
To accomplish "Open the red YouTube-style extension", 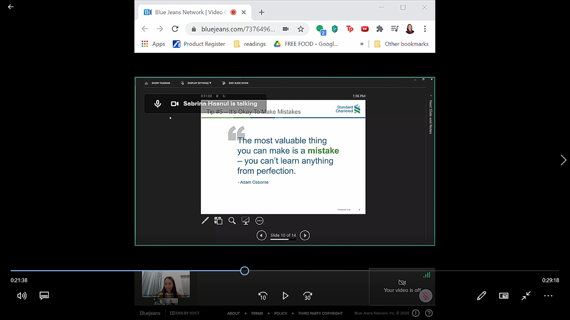I will pyautogui.click(x=365, y=29).
